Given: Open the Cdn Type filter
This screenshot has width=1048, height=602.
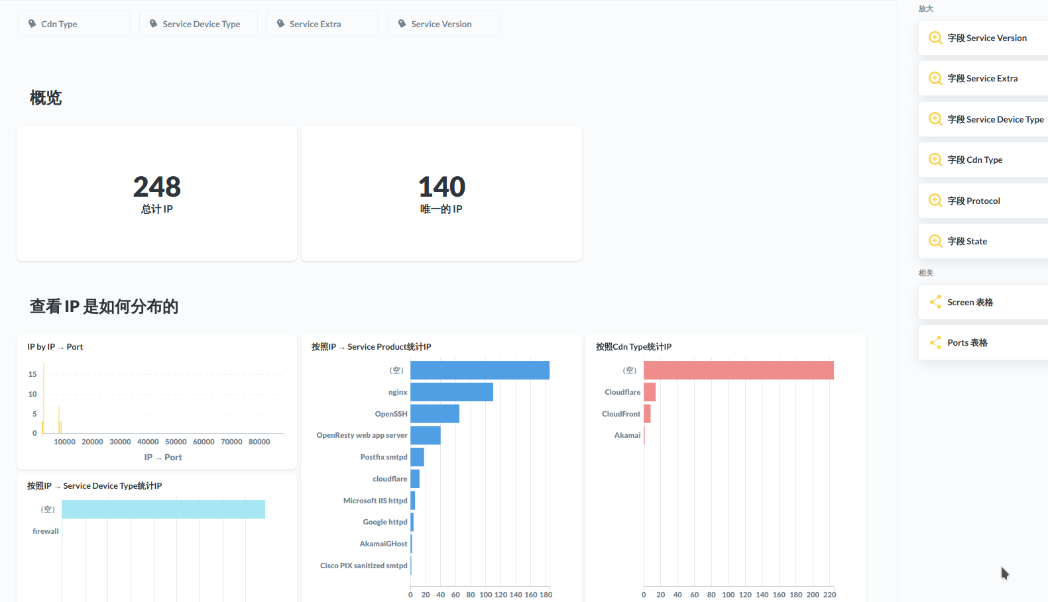Looking at the screenshot, I should [x=74, y=24].
